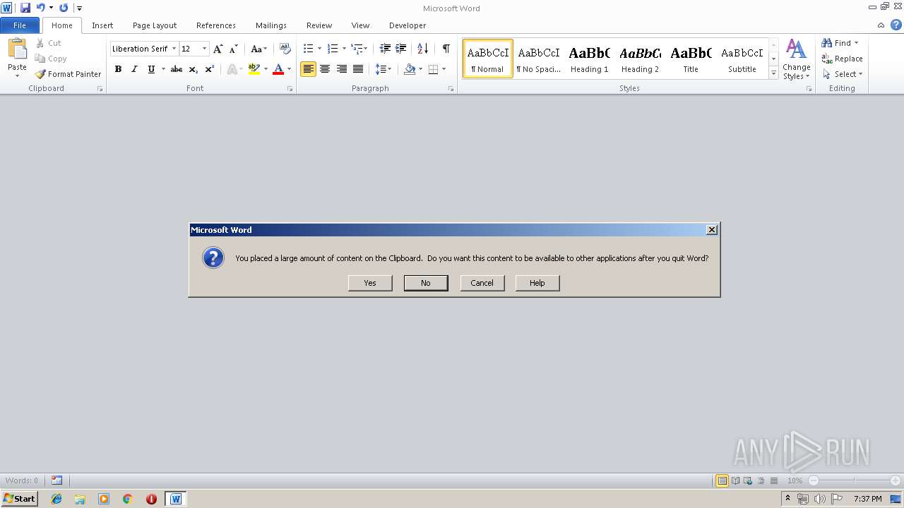Click the Word Help question mark icon

(x=896, y=25)
